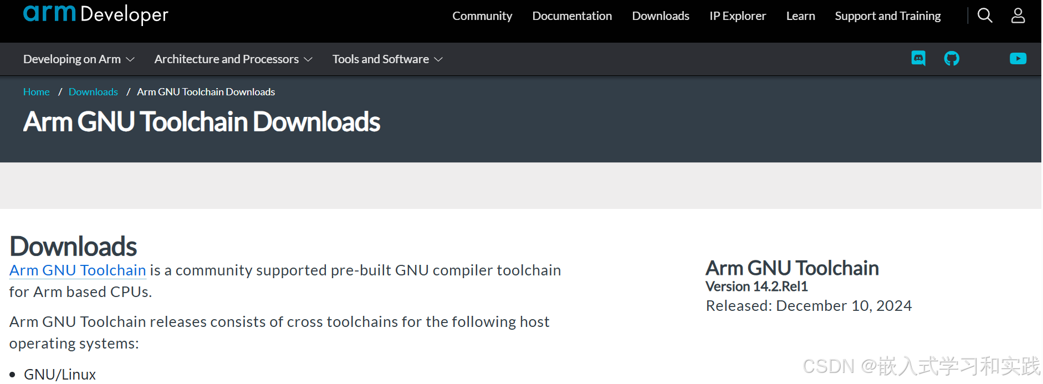Click the Arm GNU Toolchain sidebar heading
1043x384 pixels.
792,268
